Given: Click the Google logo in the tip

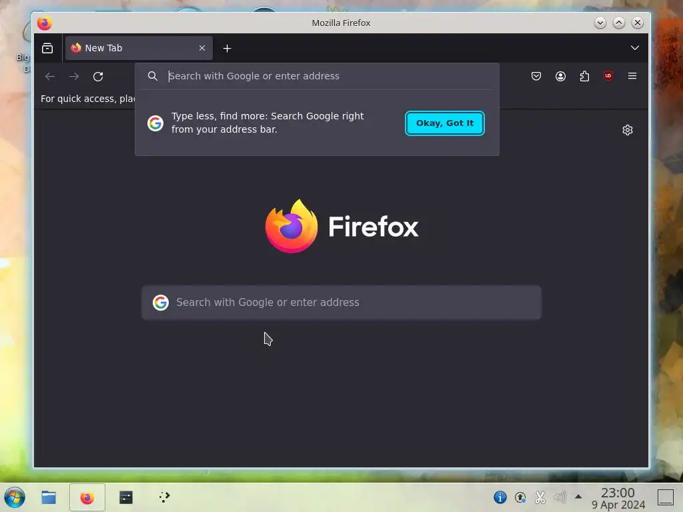Looking at the screenshot, I should coord(155,123).
